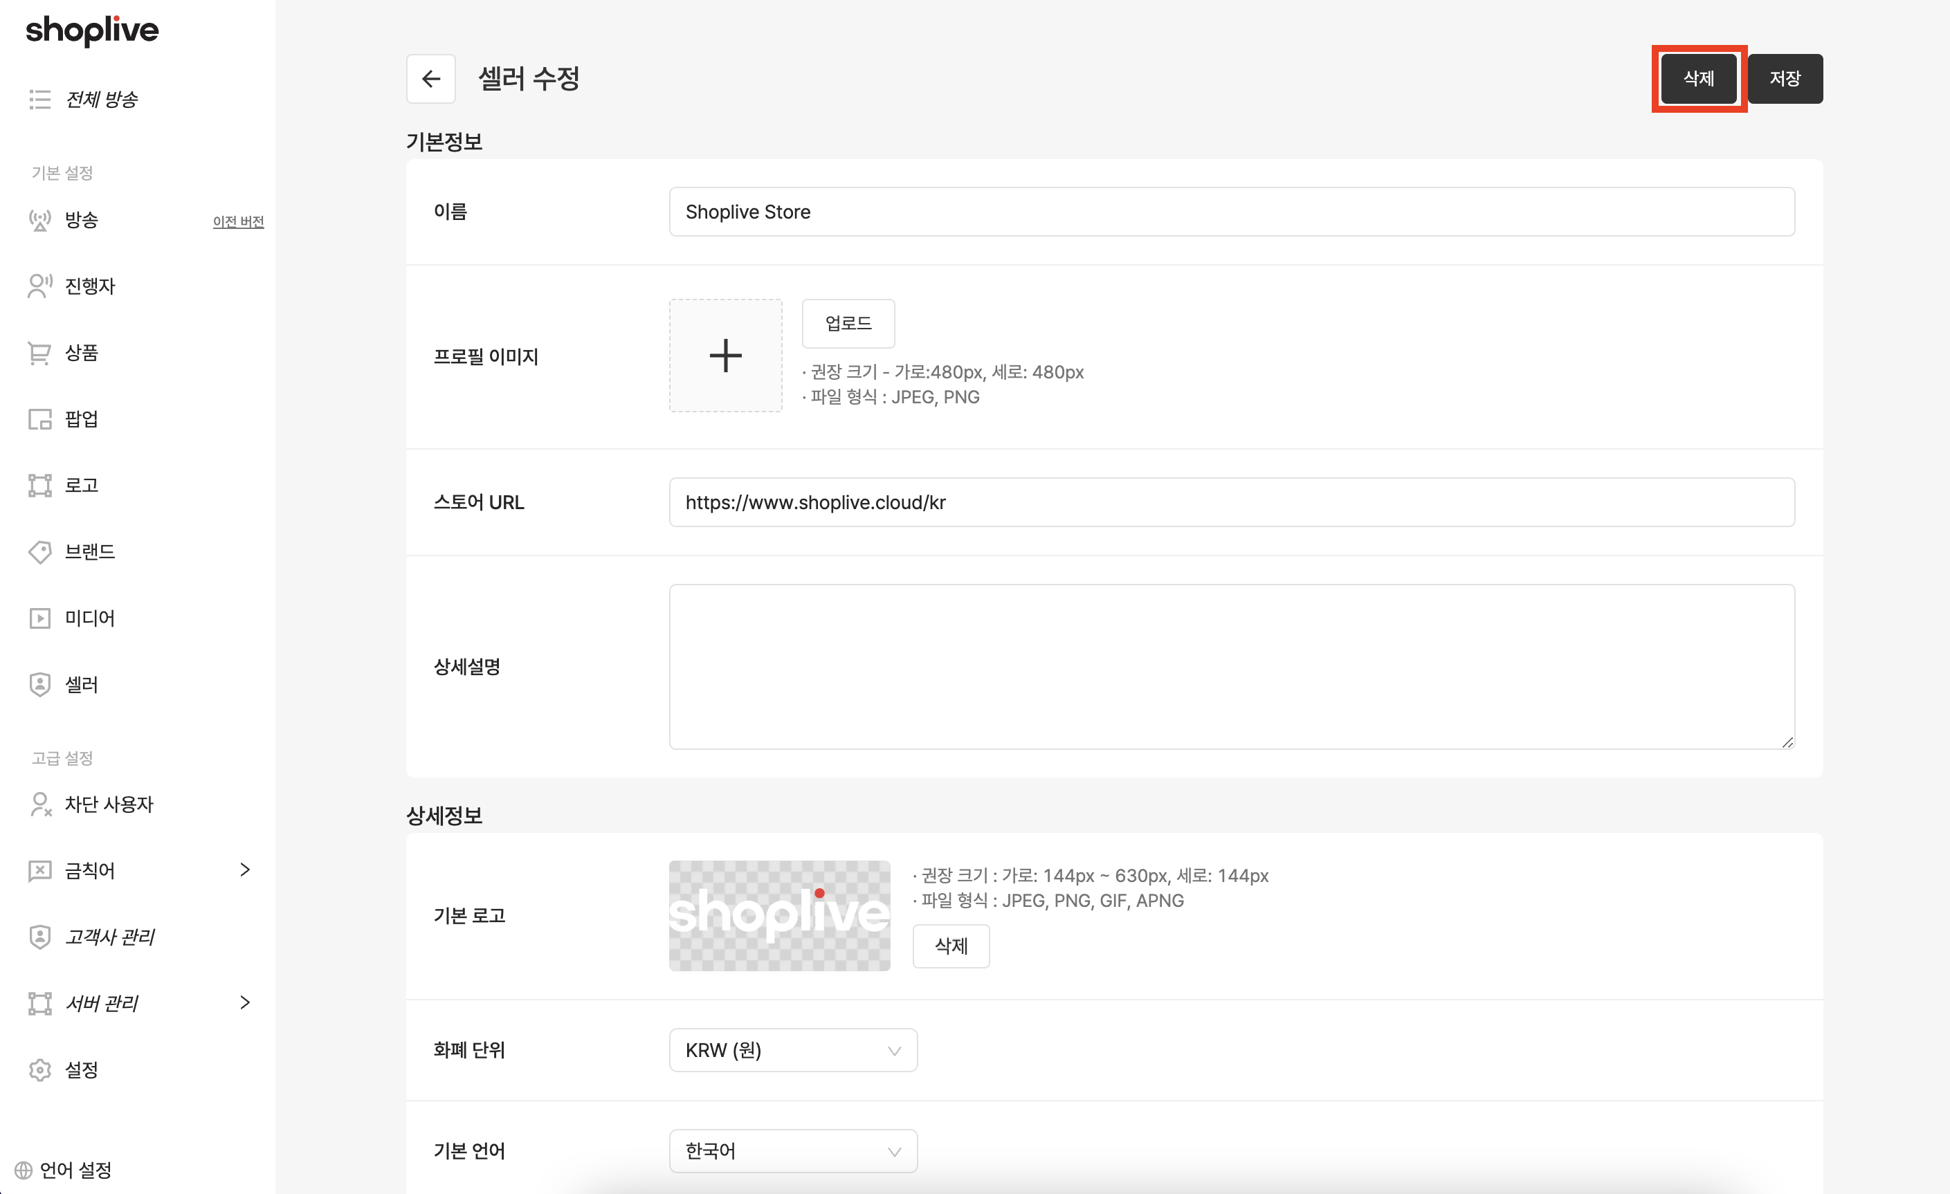Click the shoplive default logo thumbnail
This screenshot has width=1950, height=1194.
[780, 915]
